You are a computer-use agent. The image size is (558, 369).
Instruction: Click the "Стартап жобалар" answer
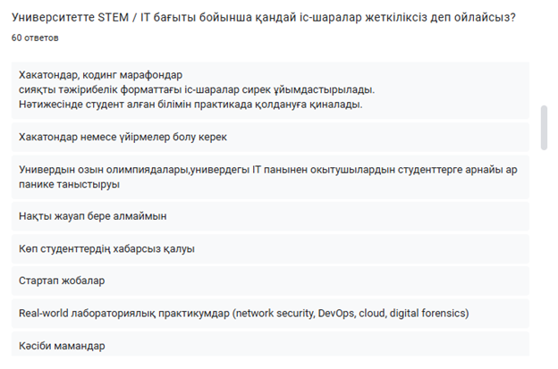point(62,281)
